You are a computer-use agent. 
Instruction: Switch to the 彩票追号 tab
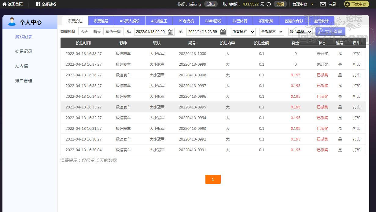[x=101, y=21]
